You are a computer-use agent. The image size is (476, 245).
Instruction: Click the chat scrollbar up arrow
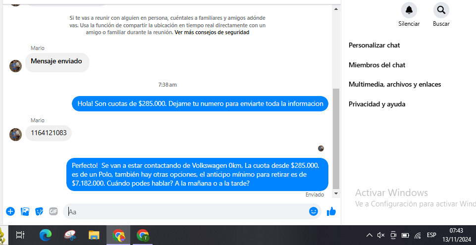click(336, 9)
